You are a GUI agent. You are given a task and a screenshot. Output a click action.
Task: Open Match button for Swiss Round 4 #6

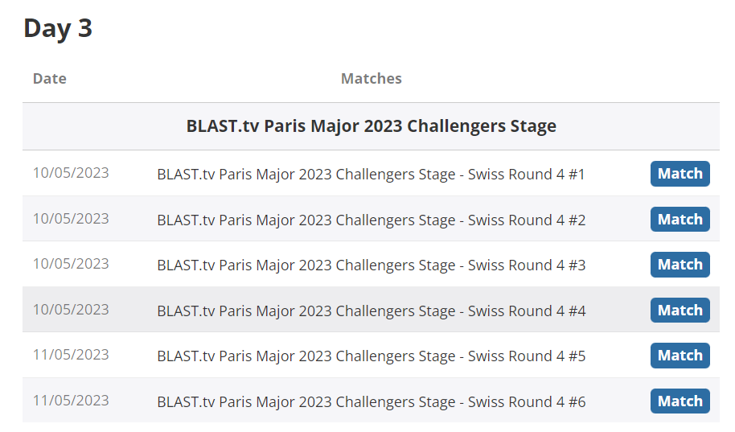[680, 401]
